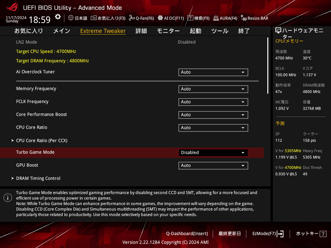
Task: Switch to 詳細 tab
Action: [x=141, y=31]
